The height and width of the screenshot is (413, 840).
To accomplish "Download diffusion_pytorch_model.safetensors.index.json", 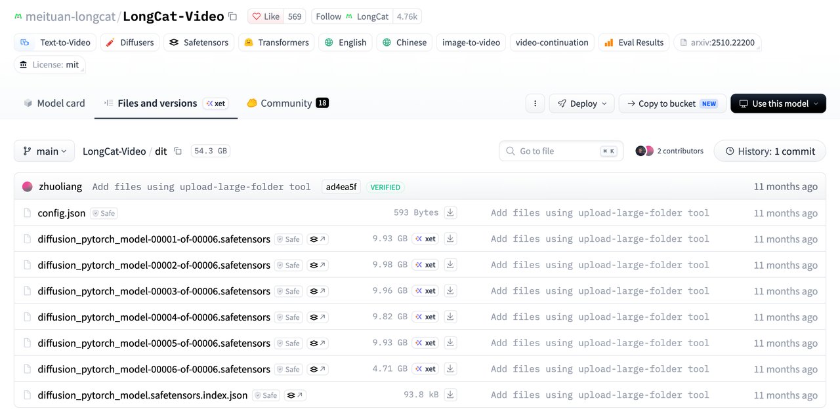I will point(450,395).
